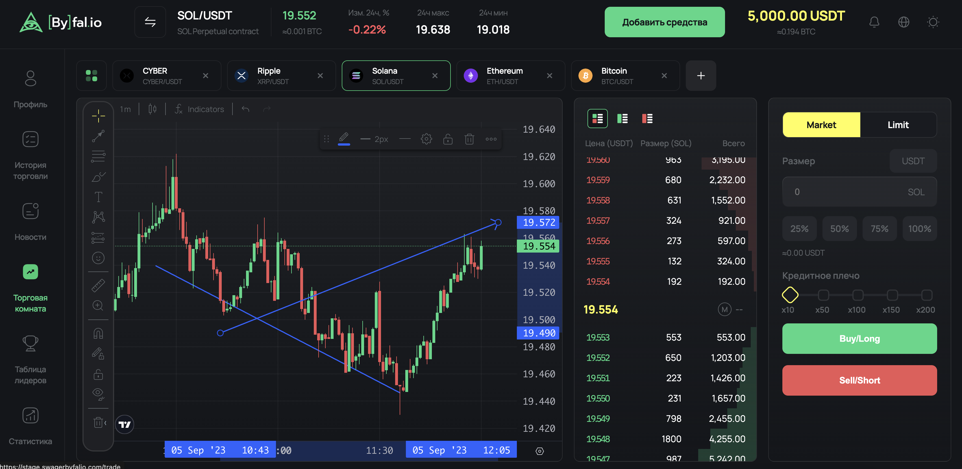Click the Sell/Short button
This screenshot has width=962, height=469.
[859, 380]
